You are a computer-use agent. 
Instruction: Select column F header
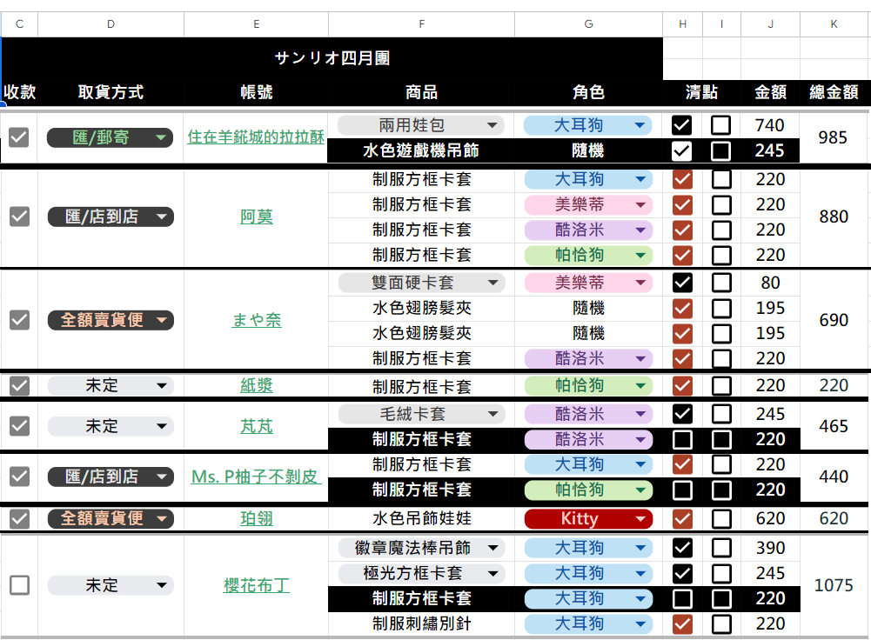pyautogui.click(x=422, y=23)
